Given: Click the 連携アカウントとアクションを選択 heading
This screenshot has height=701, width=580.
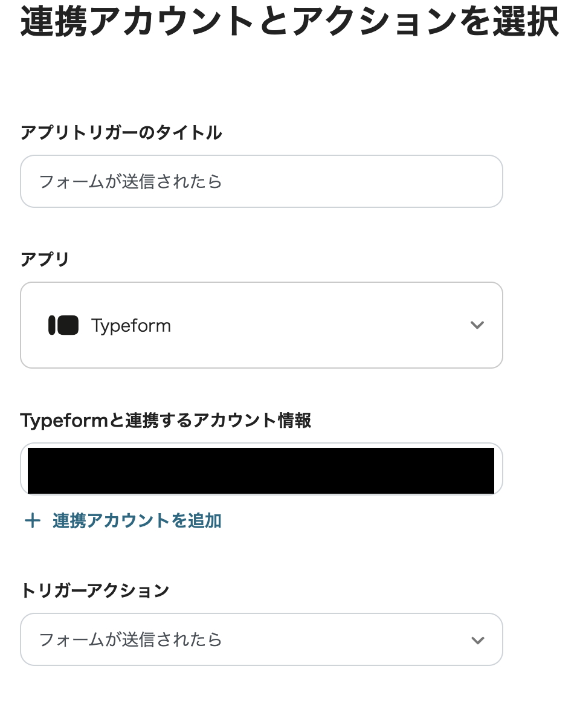Looking at the screenshot, I should (290, 21).
